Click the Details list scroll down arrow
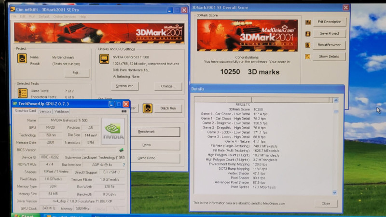This screenshot has width=386, height=217. click(x=335, y=192)
